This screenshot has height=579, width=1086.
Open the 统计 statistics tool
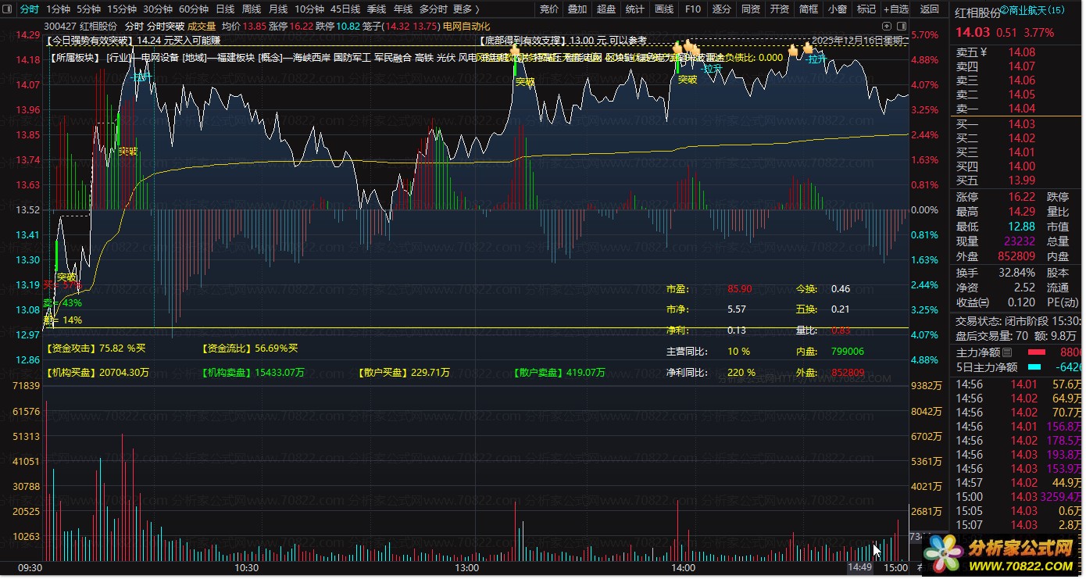(x=635, y=9)
